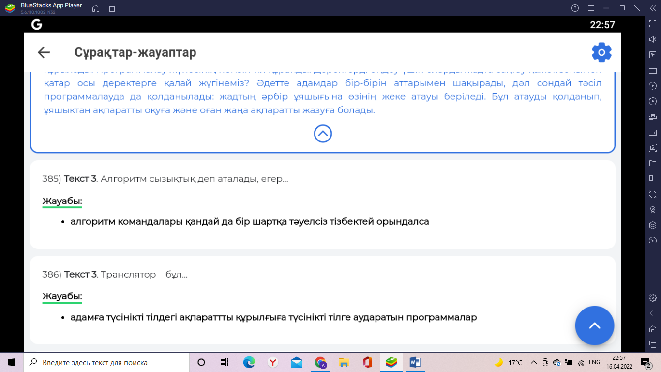661x372 pixels.
Task: Click the macro recorder circle icon in sidebar
Action: tap(652, 101)
